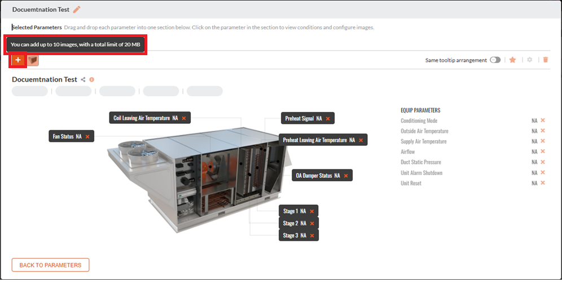Image resolution: width=562 pixels, height=282 pixels.
Task: Remove Conditioning Mode from Equip Parameters
Action: point(543,120)
